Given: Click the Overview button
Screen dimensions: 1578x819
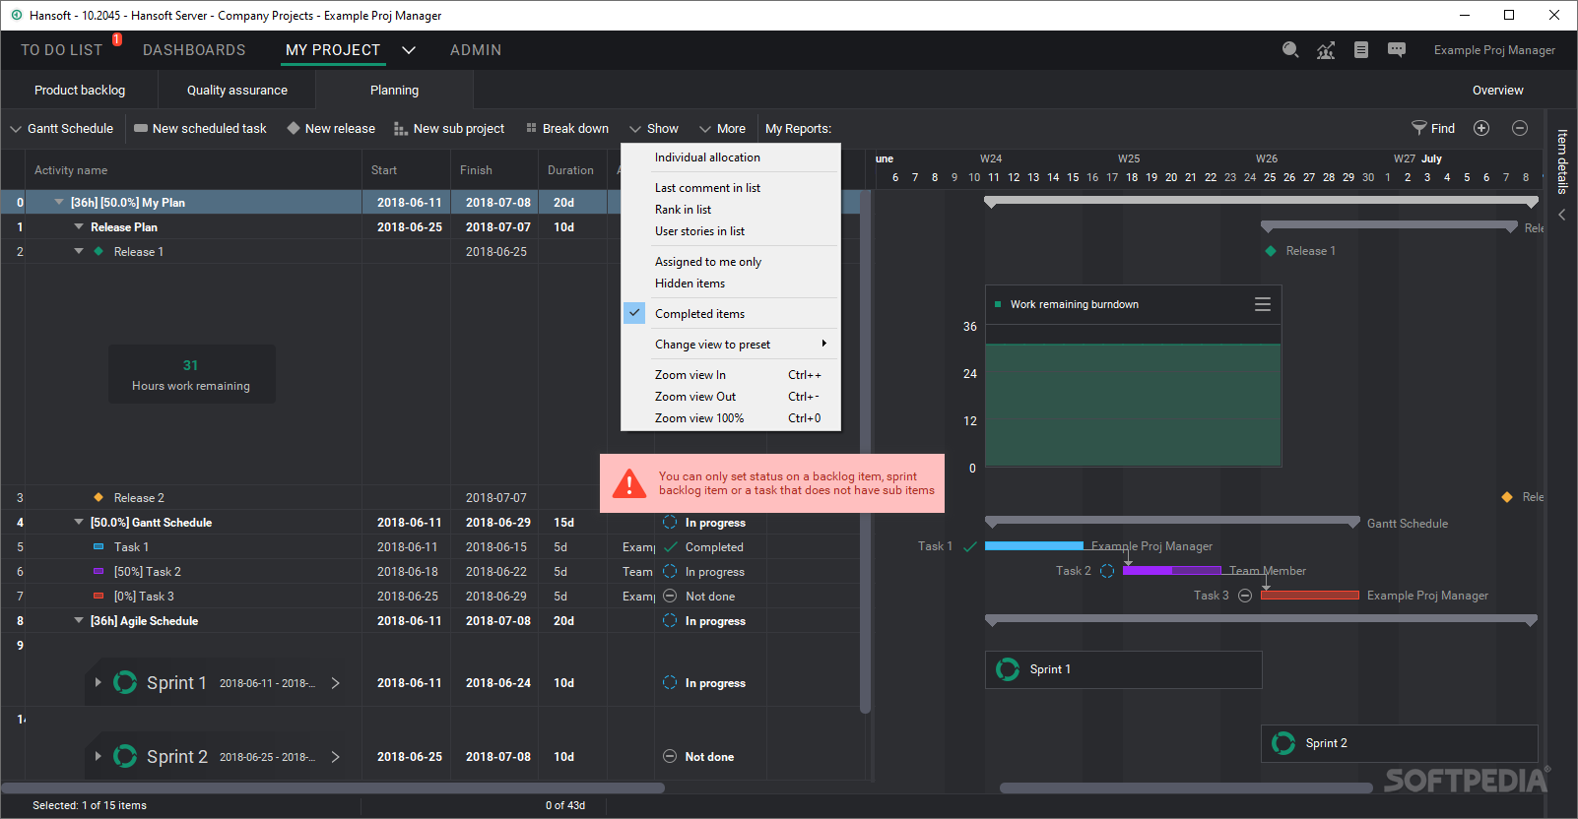Looking at the screenshot, I should coord(1497,90).
